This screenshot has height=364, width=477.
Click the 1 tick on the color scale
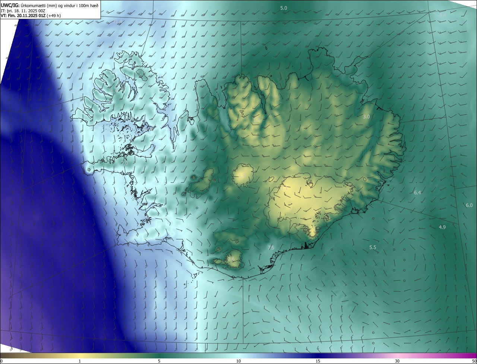[x=80, y=361]
